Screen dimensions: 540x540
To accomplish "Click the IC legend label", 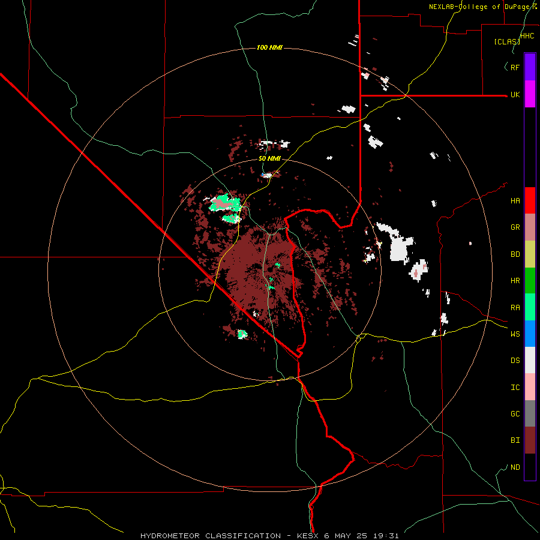I will tap(515, 388).
